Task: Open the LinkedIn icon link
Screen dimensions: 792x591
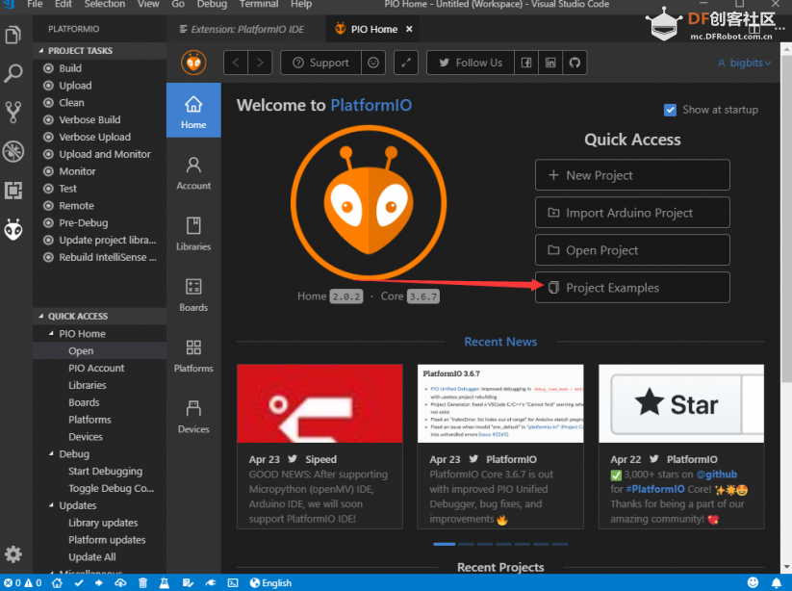Action: pos(550,63)
